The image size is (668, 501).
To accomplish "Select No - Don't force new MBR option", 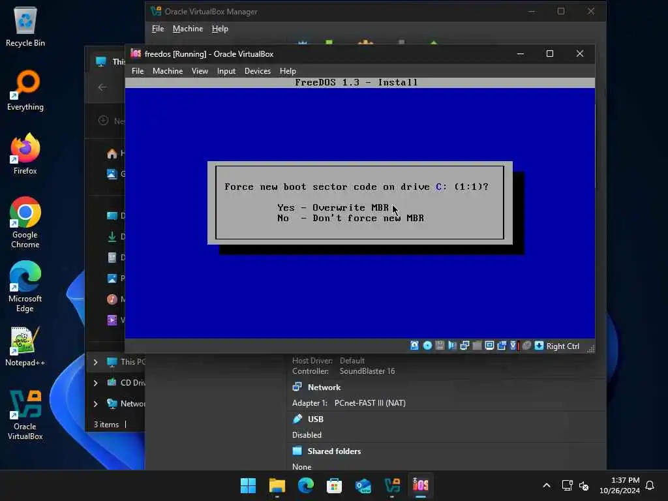I will pyautogui.click(x=350, y=218).
